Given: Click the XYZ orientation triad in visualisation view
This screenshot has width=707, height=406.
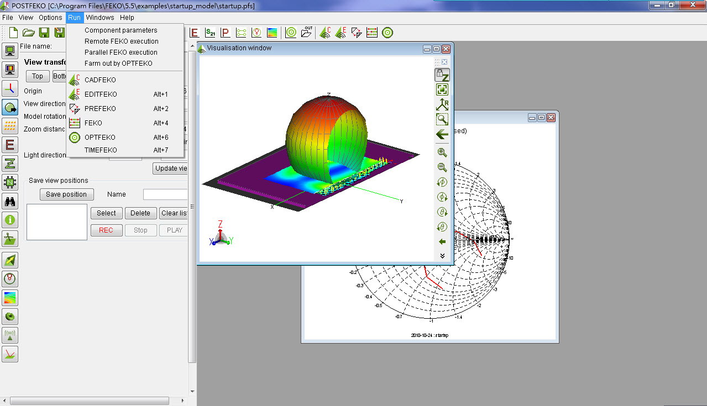Looking at the screenshot, I should 221,234.
